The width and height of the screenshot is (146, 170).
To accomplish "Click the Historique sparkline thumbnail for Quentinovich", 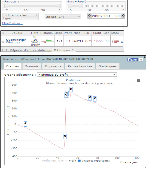I will [x=47, y=41].
